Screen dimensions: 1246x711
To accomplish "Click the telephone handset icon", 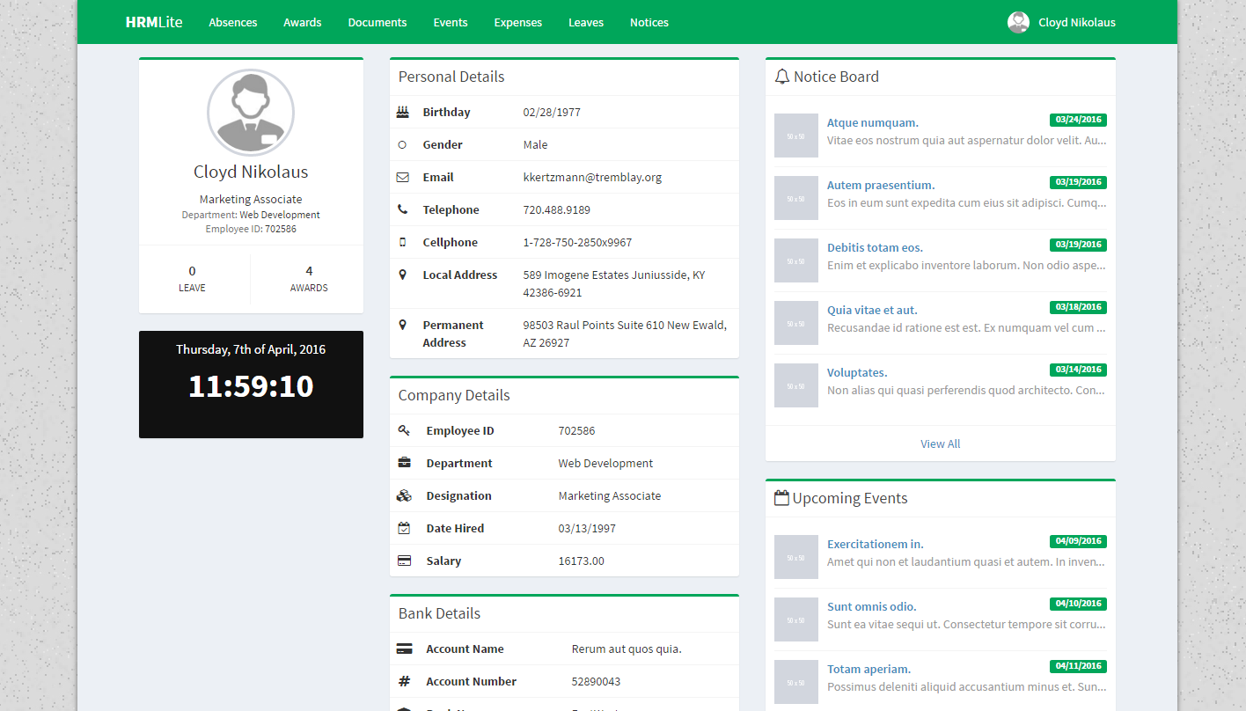I will [403, 209].
